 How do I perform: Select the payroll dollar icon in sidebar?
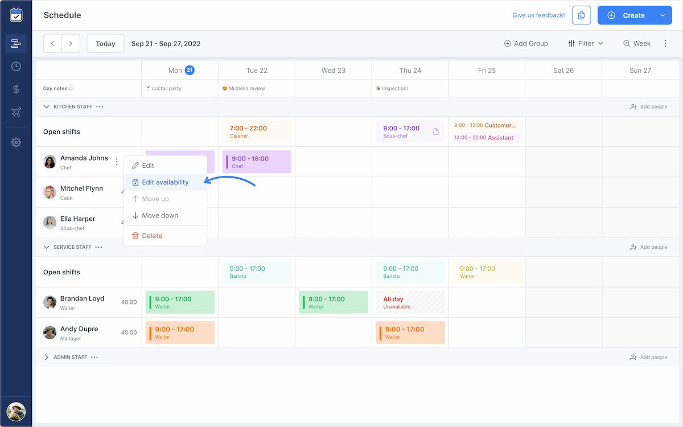tap(16, 89)
